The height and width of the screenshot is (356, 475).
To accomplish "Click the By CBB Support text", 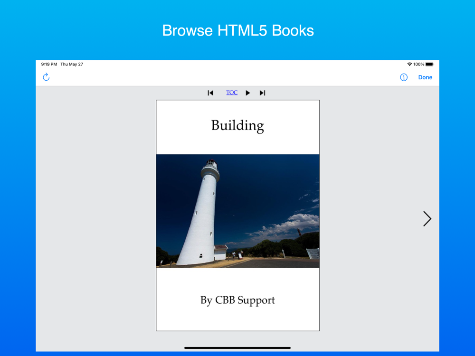I will 237,300.
